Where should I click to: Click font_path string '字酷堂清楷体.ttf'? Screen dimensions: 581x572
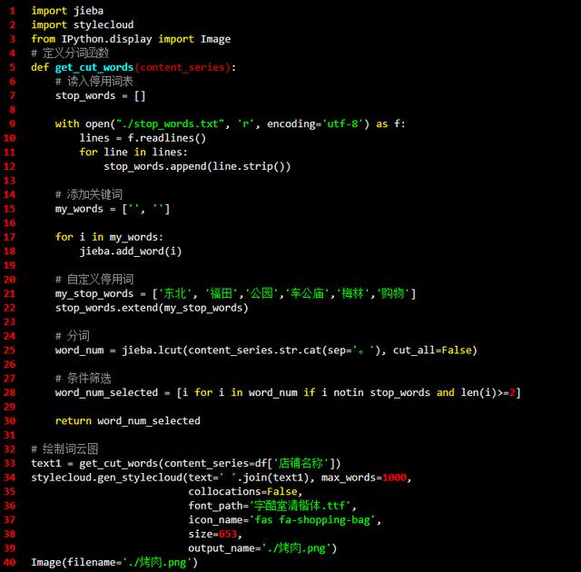click(x=300, y=506)
